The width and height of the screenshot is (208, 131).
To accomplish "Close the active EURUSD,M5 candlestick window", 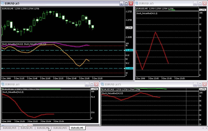I will click(131, 3).
